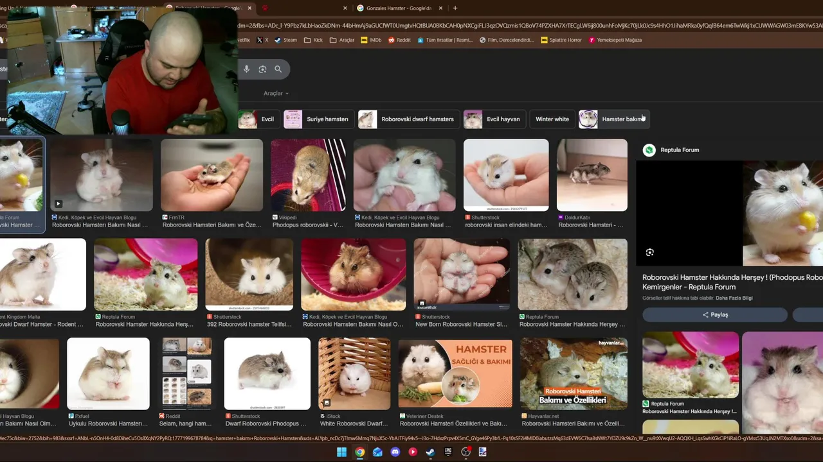Viewport: 823px width, 462px height.
Task: Click the Reptula Forum source name
Action: click(x=680, y=150)
